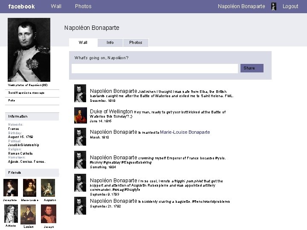Click avatar on the Saint Helena exile post
The height and width of the screenshot is (230, 307).
[x=80, y=93]
